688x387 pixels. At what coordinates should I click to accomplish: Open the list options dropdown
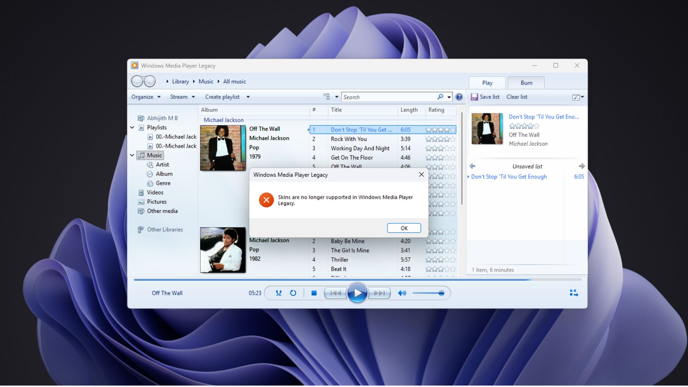tap(578, 97)
